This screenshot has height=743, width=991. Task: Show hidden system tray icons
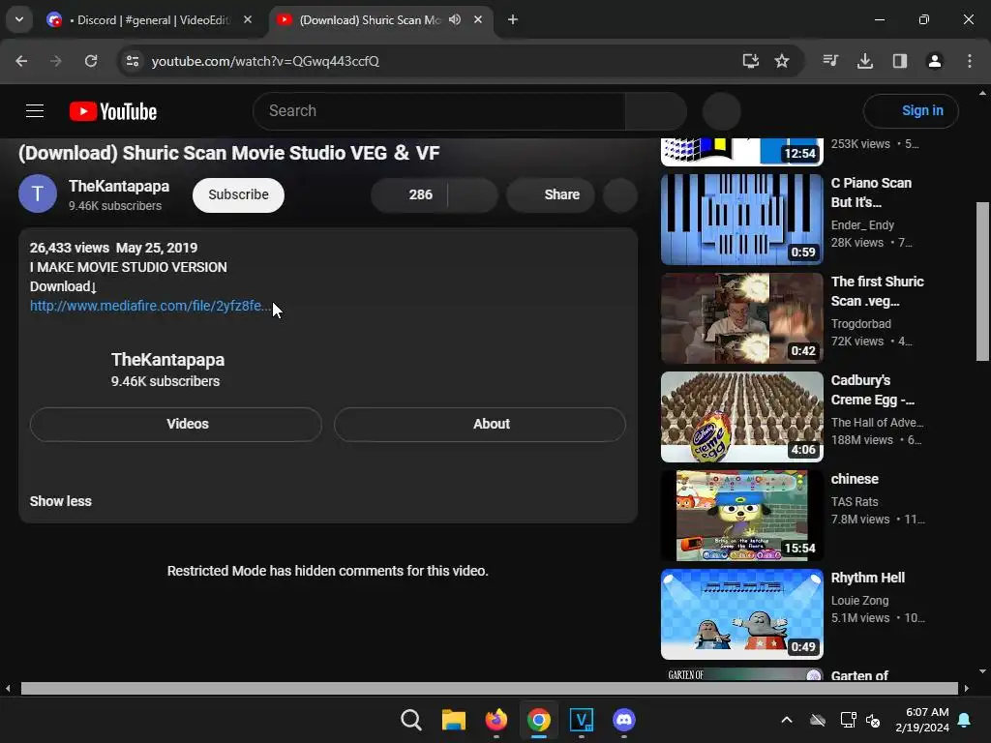(x=787, y=720)
